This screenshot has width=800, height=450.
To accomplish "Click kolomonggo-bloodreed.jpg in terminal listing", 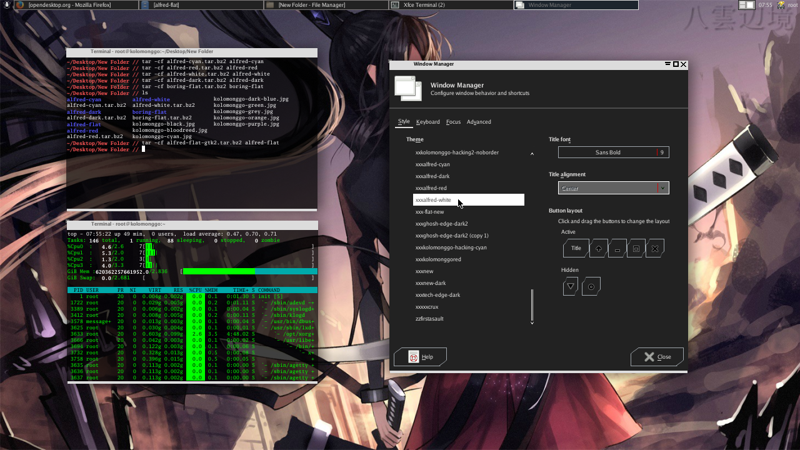I will click(170, 131).
